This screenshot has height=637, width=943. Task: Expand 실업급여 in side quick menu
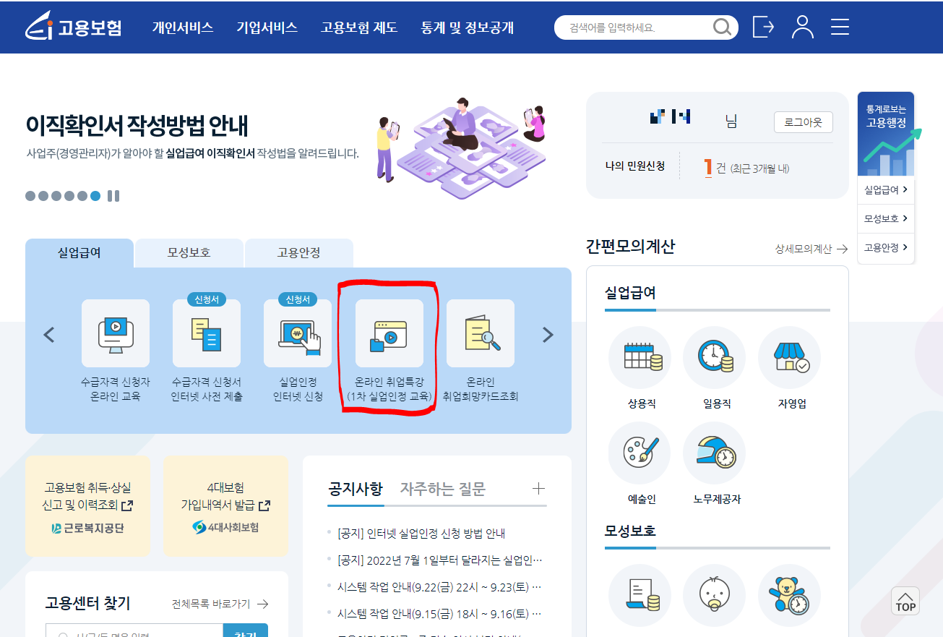tap(886, 189)
